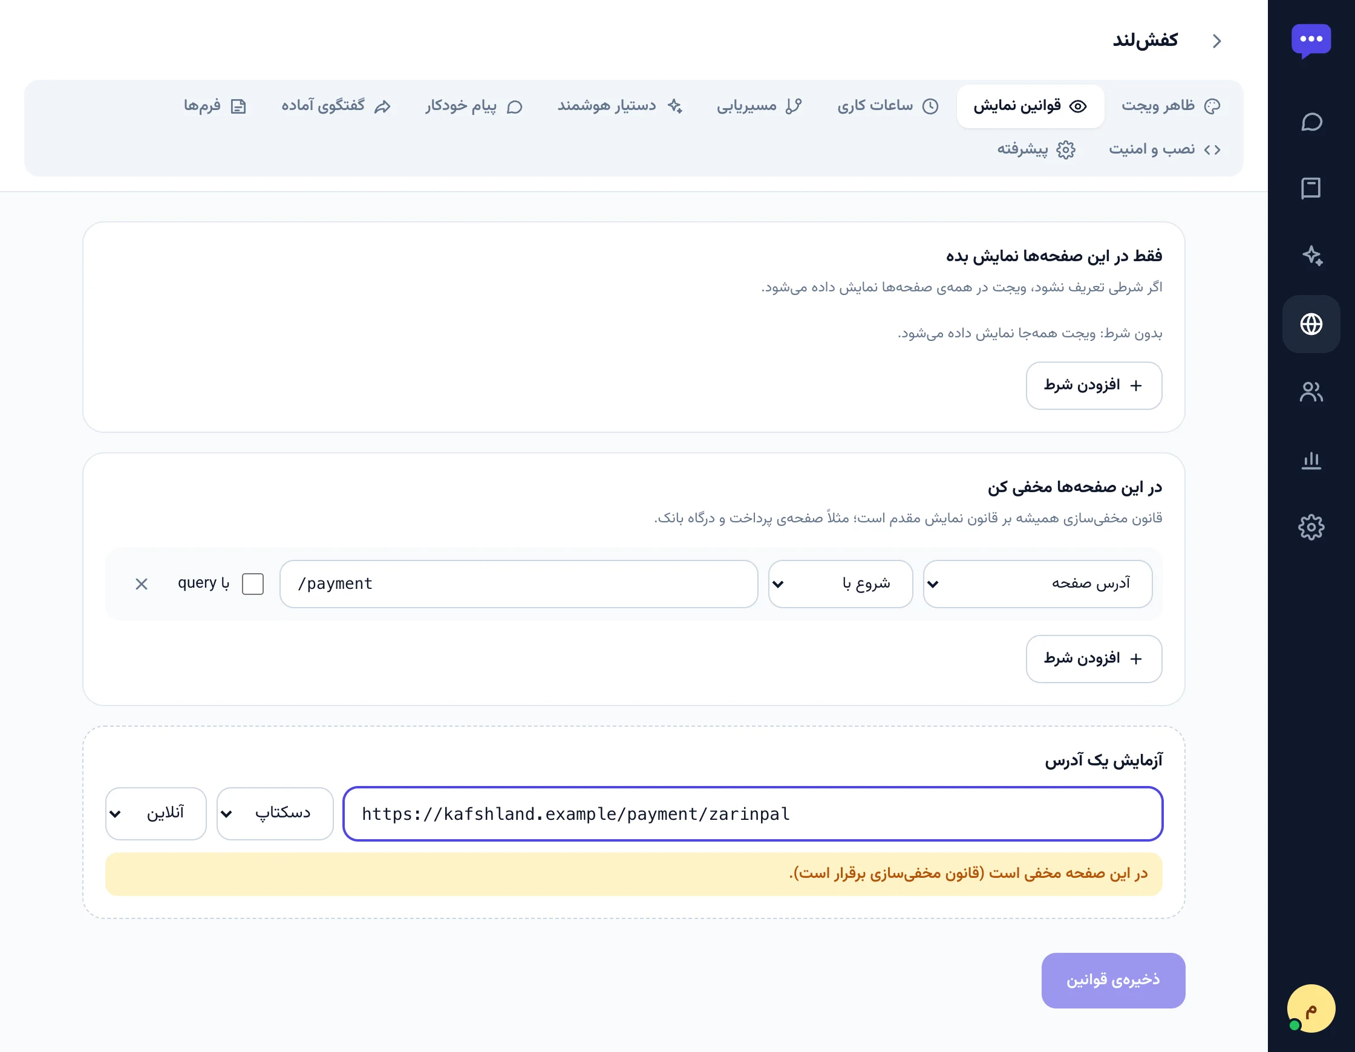Open the conversations bubble icon in sidebar

(x=1311, y=122)
